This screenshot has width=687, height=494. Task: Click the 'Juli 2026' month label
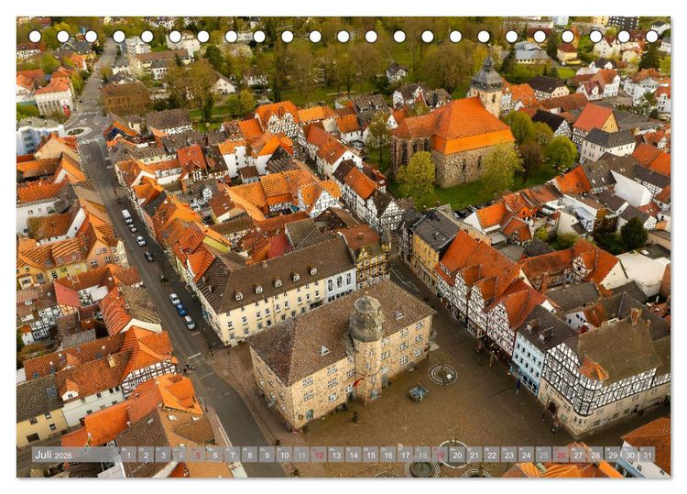[x=53, y=455]
